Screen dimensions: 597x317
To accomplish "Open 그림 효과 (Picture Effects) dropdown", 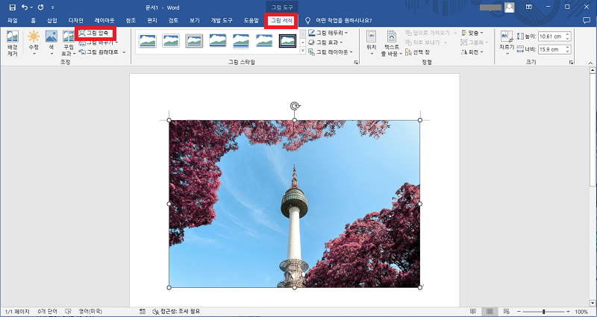I will click(x=325, y=43).
